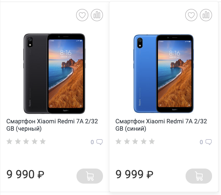Select the third star on the blue phone rating

tap(135, 141)
